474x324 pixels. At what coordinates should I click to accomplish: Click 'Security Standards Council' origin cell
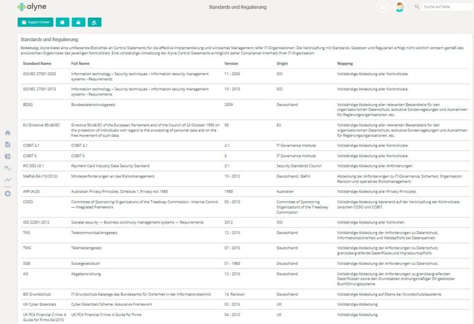299,166
